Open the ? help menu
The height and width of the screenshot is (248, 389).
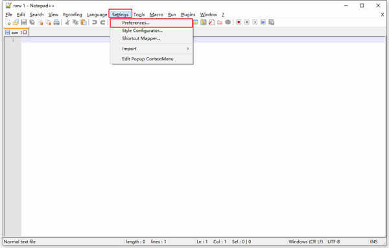click(x=223, y=15)
